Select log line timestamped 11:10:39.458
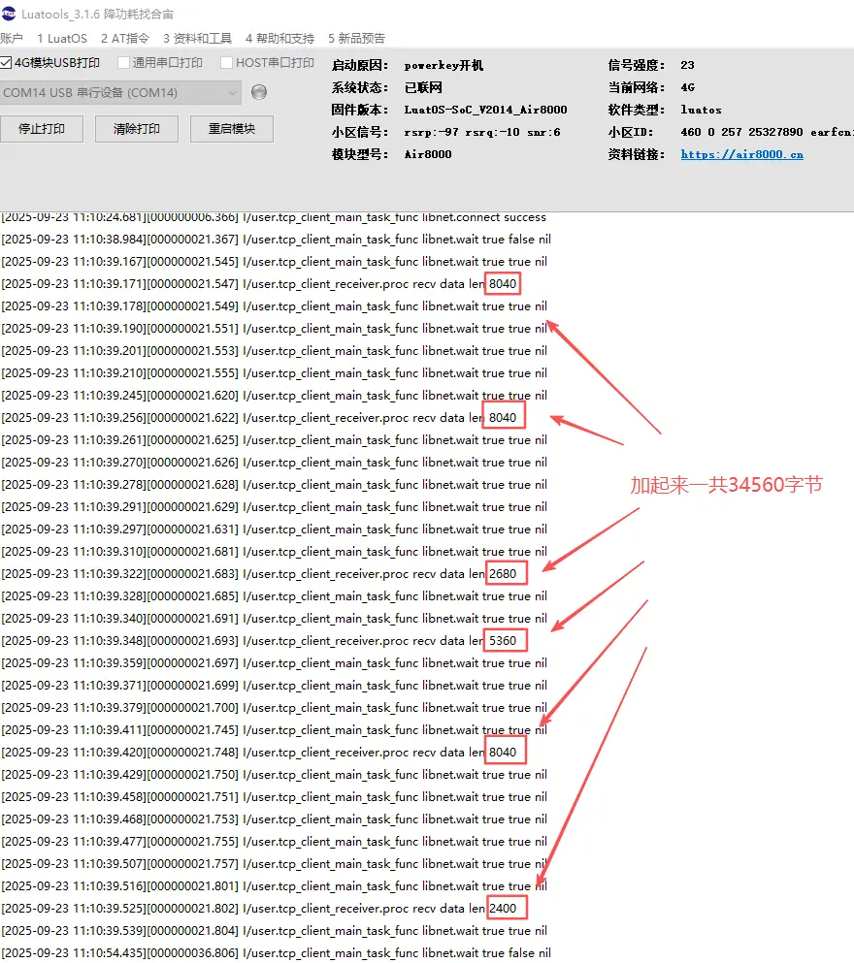Image resolution: width=854 pixels, height=963 pixels. point(274,796)
